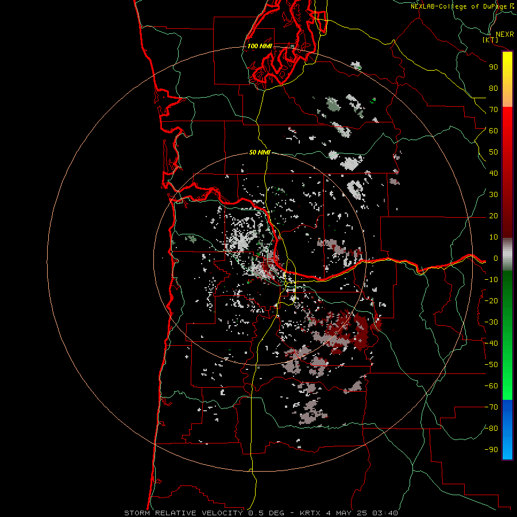Click the 30 value on velocity scale
The height and width of the screenshot is (517, 517).
click(x=493, y=195)
